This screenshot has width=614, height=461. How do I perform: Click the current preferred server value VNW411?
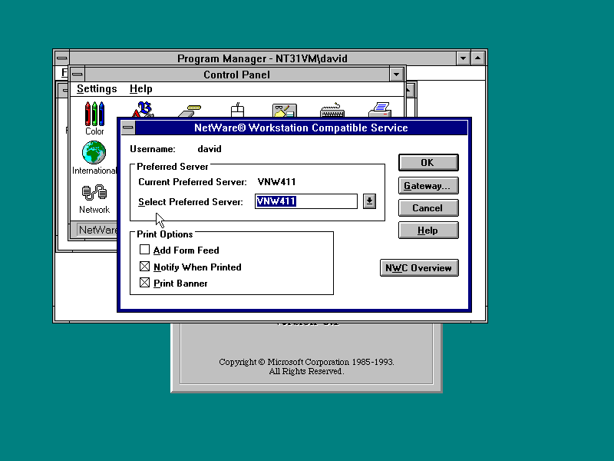(276, 182)
